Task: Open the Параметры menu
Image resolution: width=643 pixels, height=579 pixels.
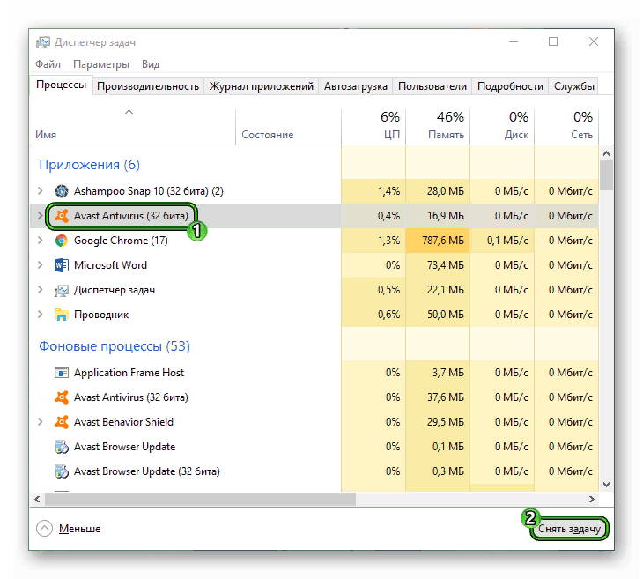Action: [x=101, y=64]
